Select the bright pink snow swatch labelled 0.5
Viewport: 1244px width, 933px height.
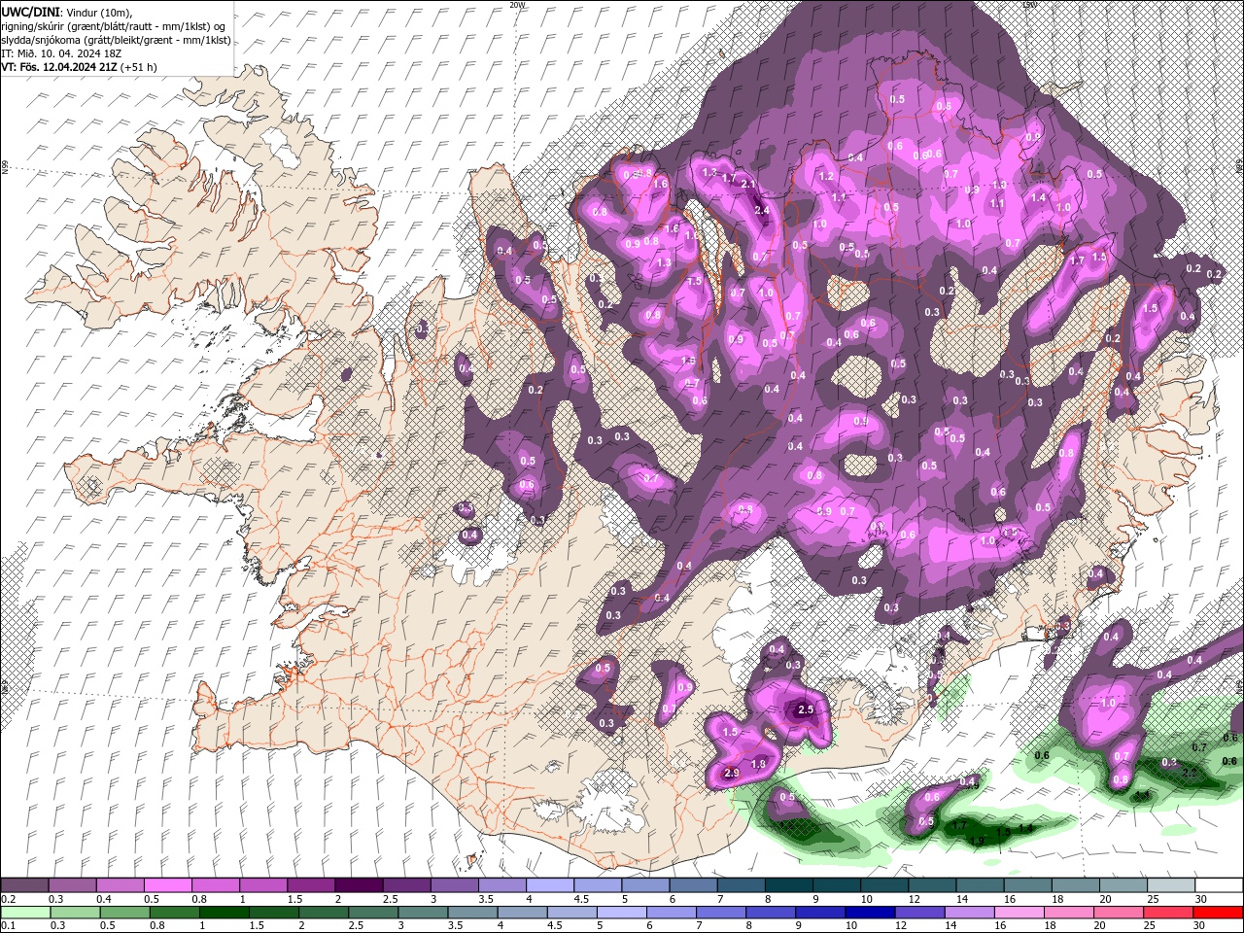tap(167, 885)
